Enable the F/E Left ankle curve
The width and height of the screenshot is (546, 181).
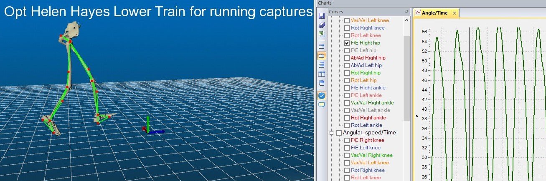[347, 95]
